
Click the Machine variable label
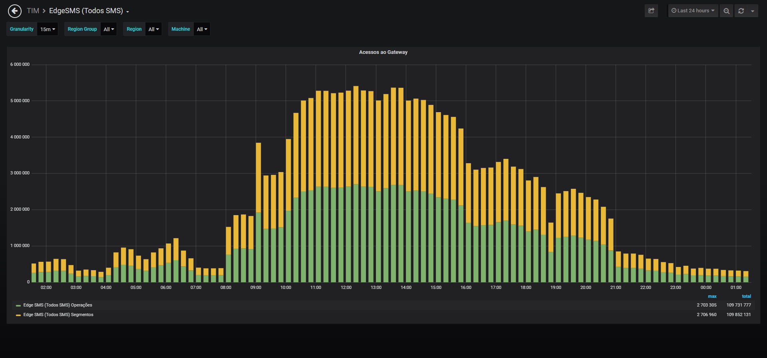point(181,29)
